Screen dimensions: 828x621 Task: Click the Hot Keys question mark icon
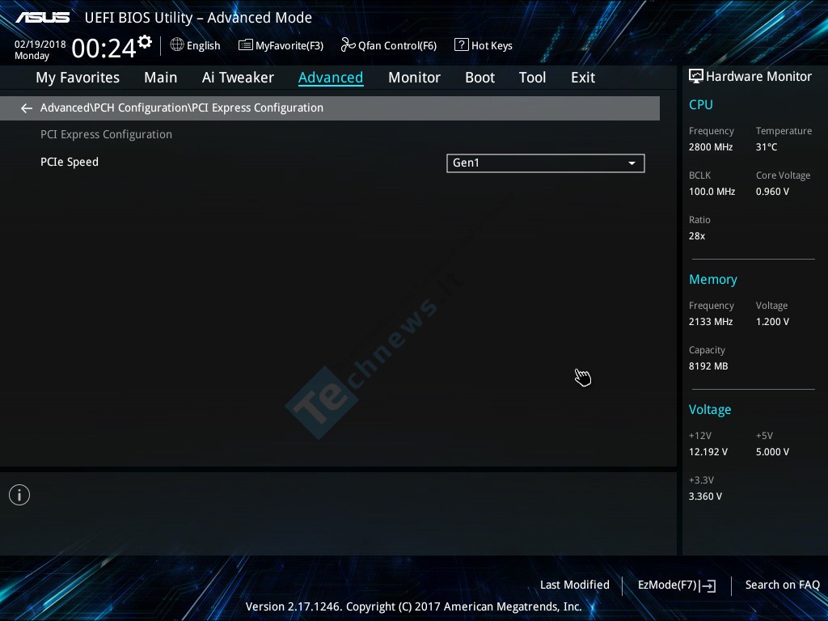461,45
